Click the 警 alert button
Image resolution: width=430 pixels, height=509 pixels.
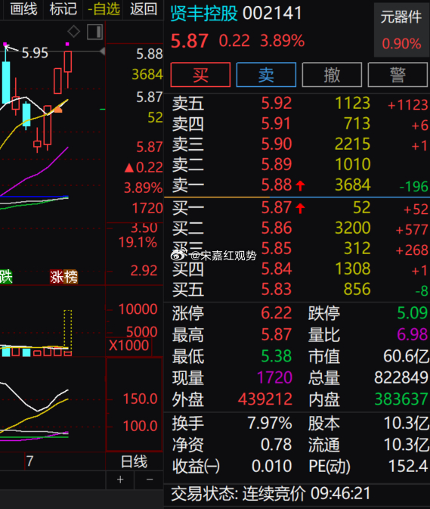pyautogui.click(x=398, y=75)
